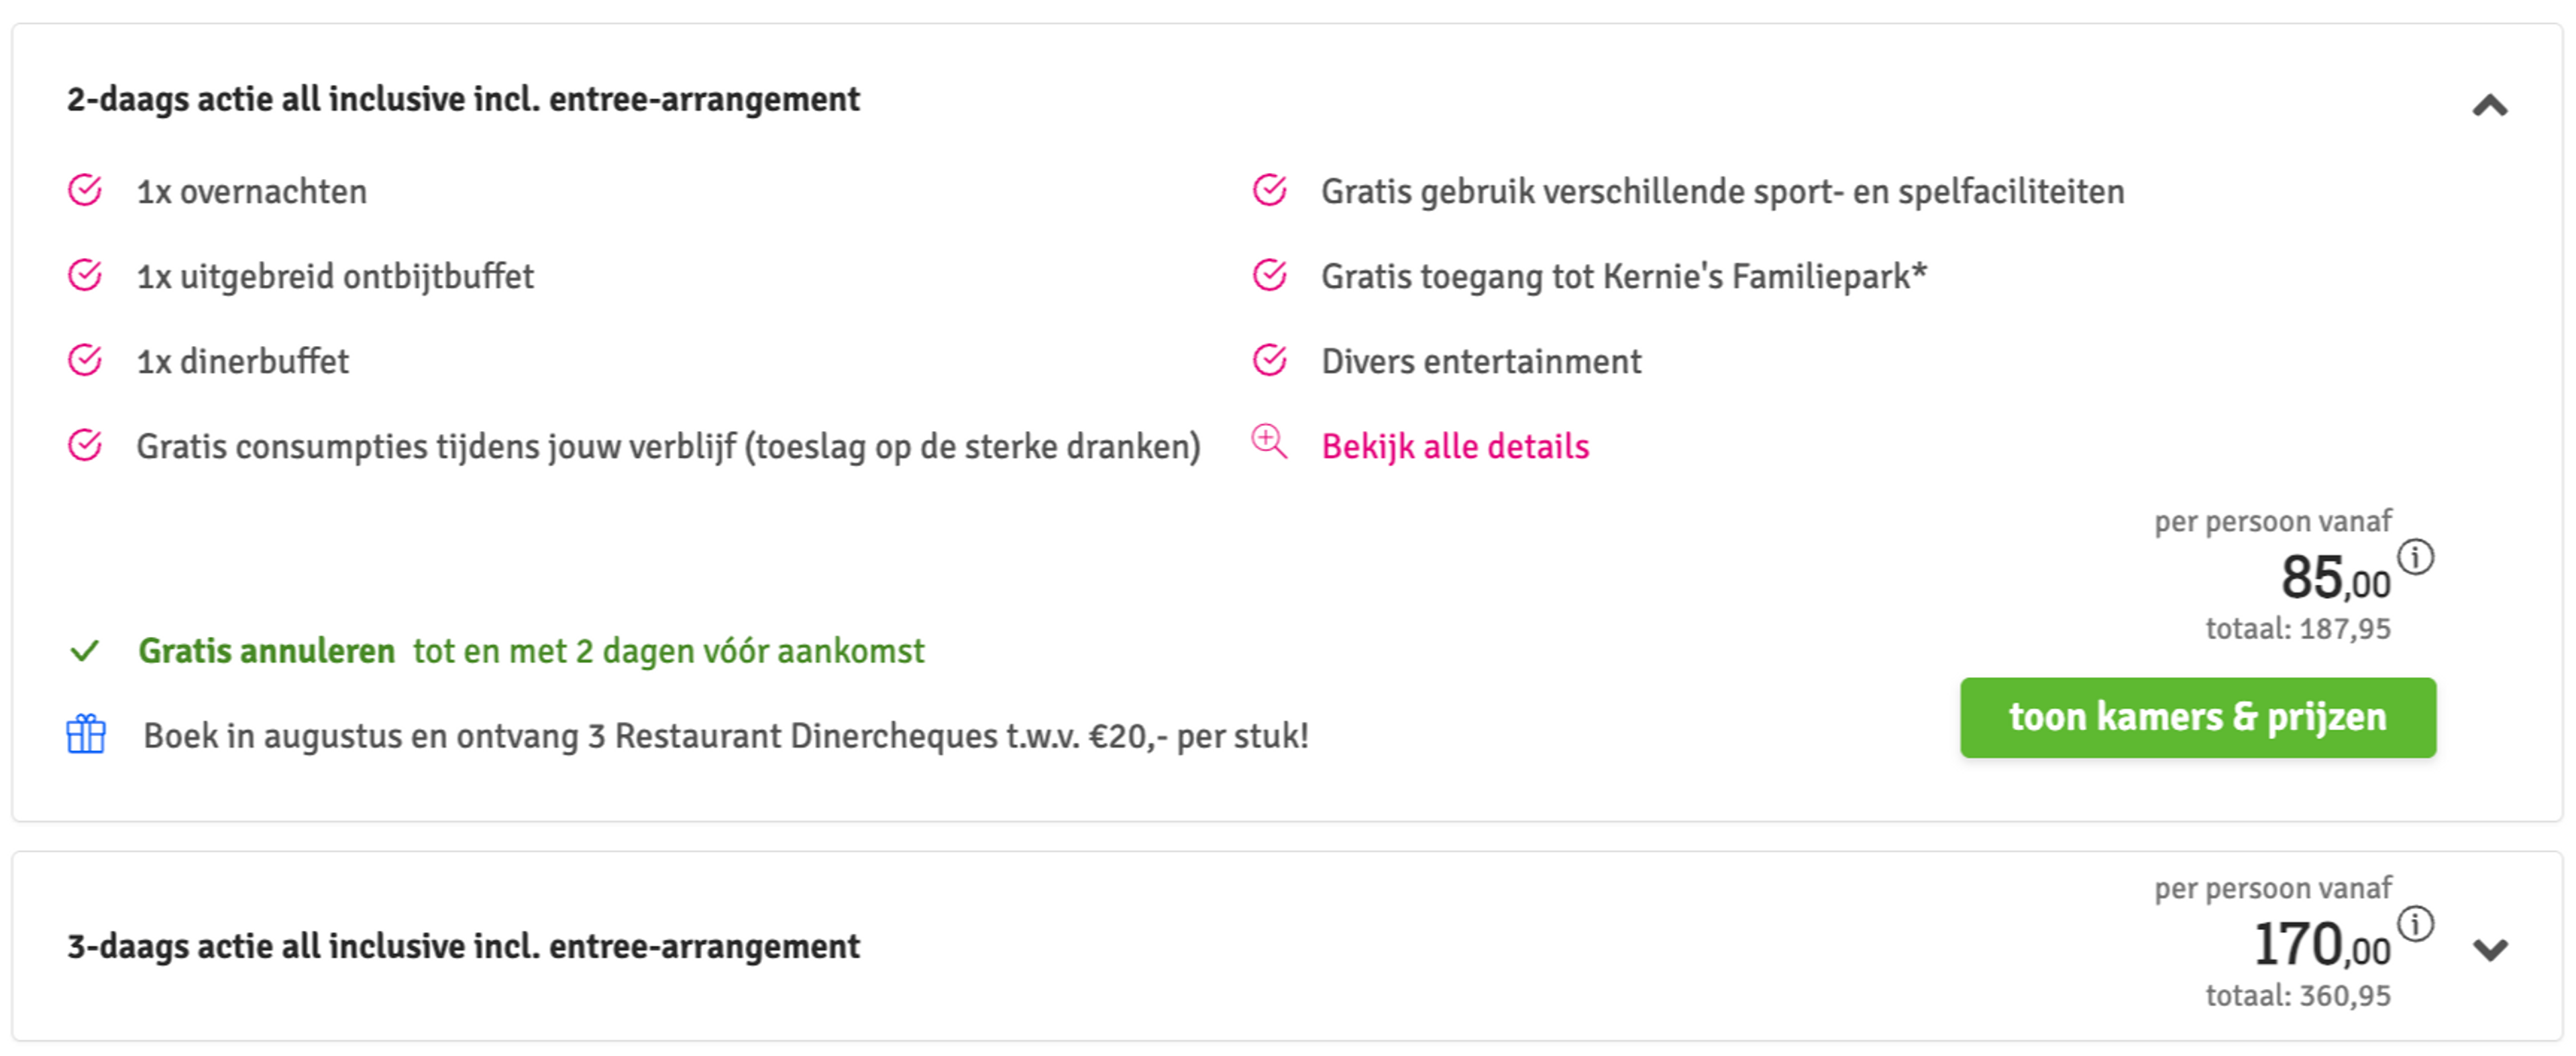Open Bekijk alle details link
Image resolution: width=2576 pixels, height=1056 pixels.
tap(1455, 447)
